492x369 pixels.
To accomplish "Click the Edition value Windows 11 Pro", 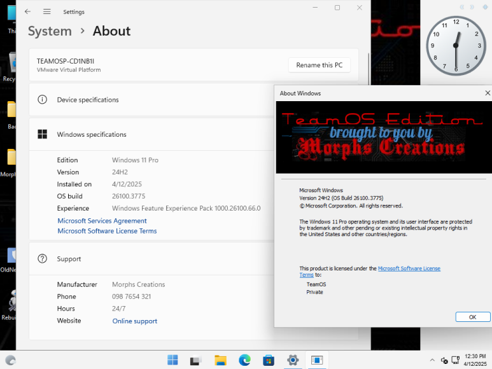I will point(135,160).
